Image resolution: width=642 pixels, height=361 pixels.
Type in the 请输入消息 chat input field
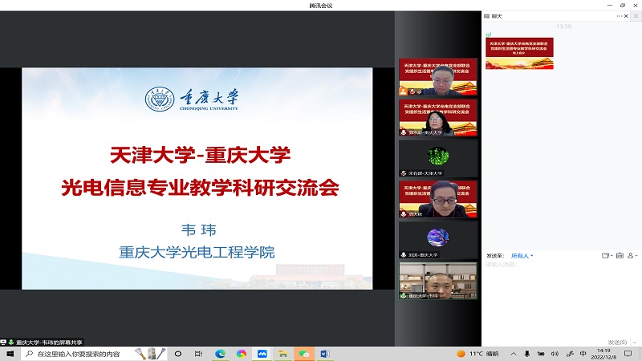click(x=554, y=289)
